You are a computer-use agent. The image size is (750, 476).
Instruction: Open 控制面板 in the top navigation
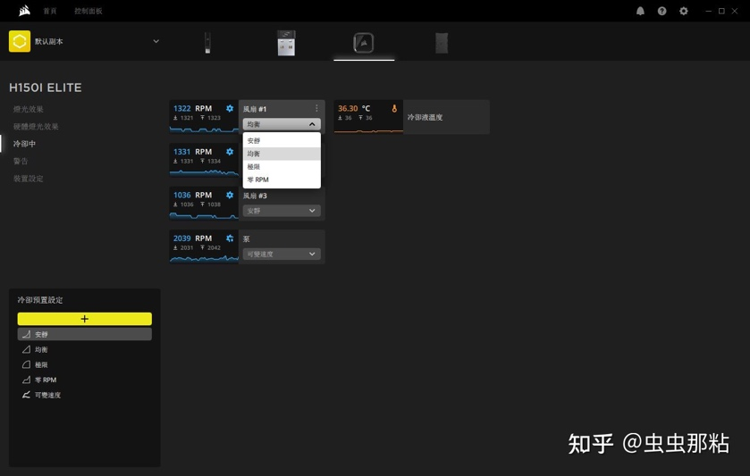(88, 11)
